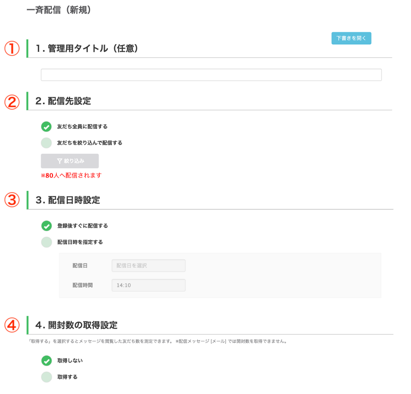
Task: Select 友だちを絞り込んで配信する radio option
Action: tap(47, 143)
